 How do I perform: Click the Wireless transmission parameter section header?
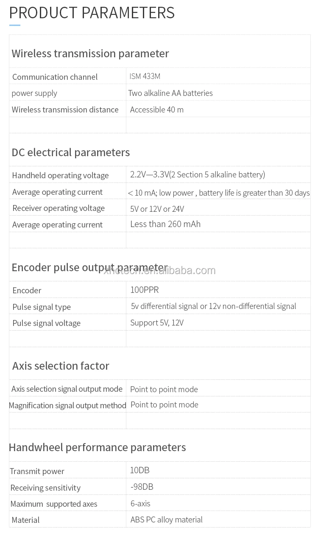90,53
